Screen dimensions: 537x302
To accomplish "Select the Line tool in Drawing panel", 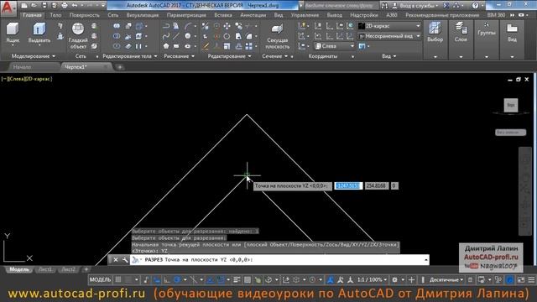I will tap(176, 36).
